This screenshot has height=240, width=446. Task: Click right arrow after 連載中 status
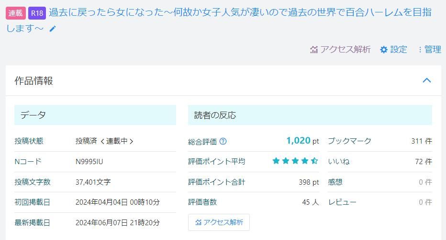(x=132, y=141)
